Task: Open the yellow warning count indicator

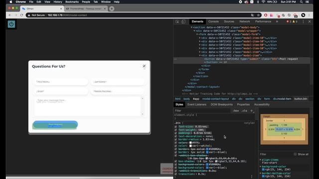Action: click(x=295, y=21)
